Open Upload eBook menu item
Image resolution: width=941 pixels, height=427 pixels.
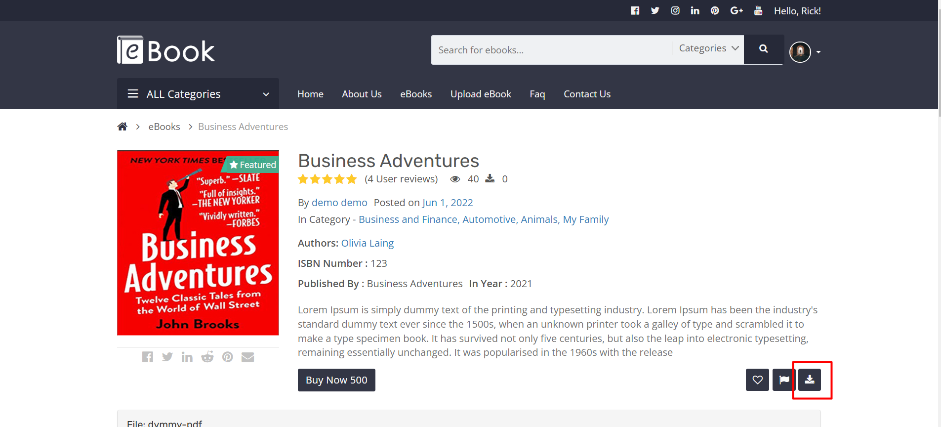pos(481,94)
